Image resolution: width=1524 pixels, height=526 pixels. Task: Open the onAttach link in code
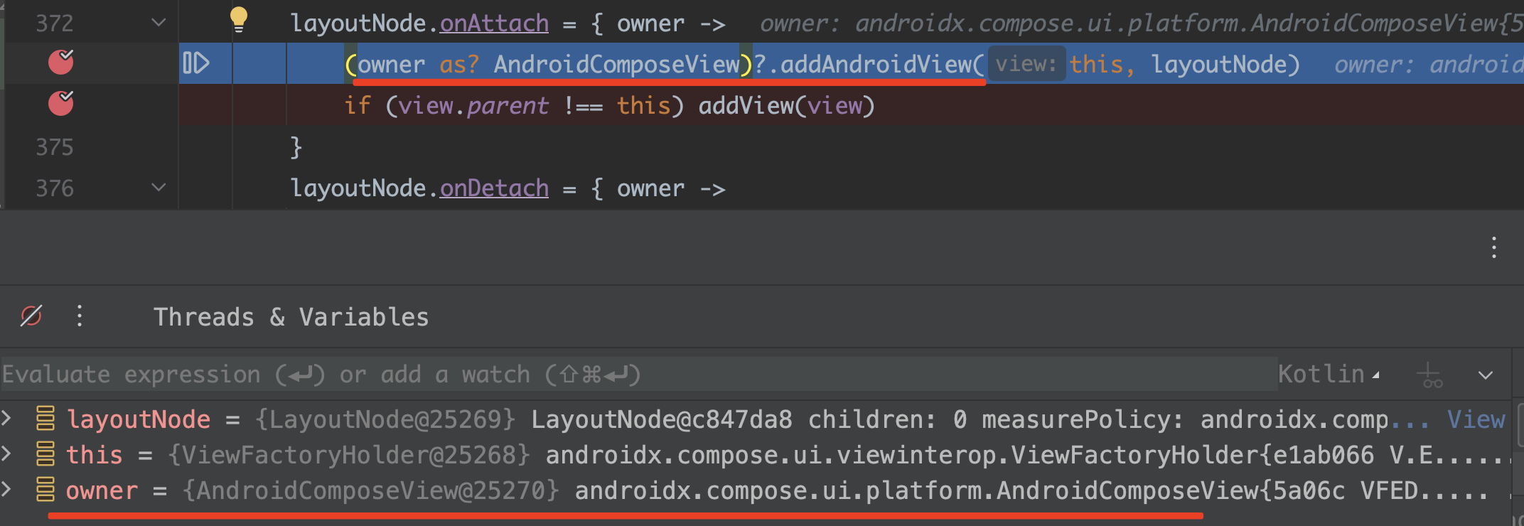coord(494,23)
